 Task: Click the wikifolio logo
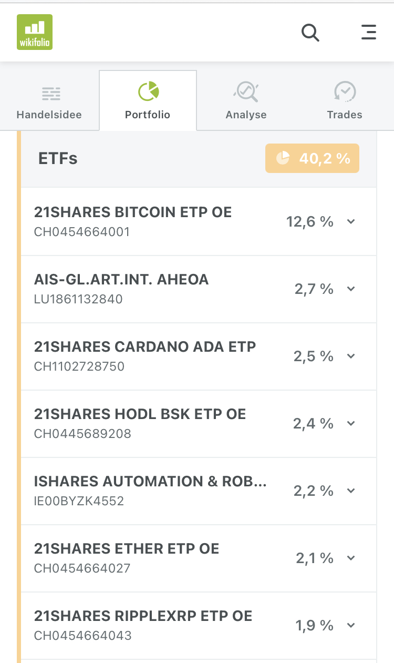point(35,32)
